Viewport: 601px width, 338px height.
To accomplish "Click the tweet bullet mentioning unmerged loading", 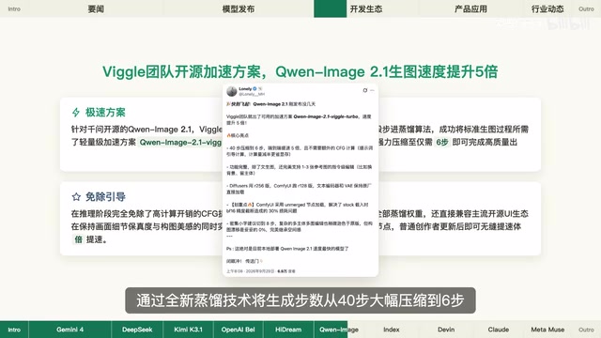I will point(298,207).
